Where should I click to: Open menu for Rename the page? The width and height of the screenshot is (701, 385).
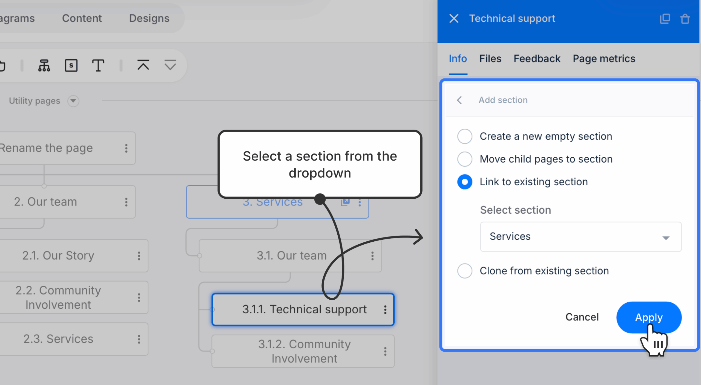(126, 148)
